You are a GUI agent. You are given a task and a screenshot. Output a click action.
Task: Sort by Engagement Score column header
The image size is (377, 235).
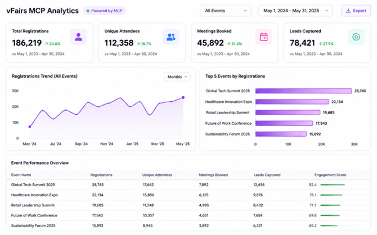pos(330,175)
